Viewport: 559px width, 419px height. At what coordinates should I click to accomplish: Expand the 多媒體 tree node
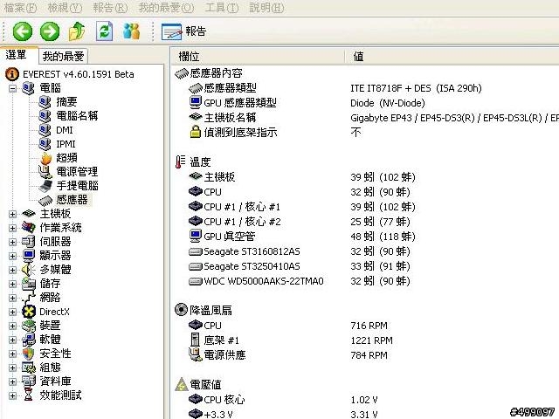coord(12,270)
